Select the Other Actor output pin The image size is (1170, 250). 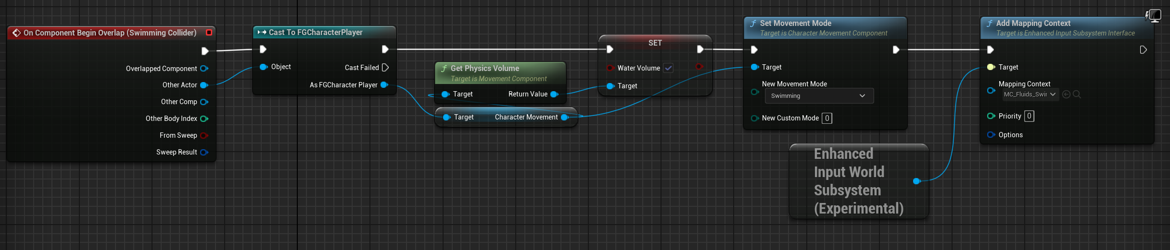click(204, 85)
